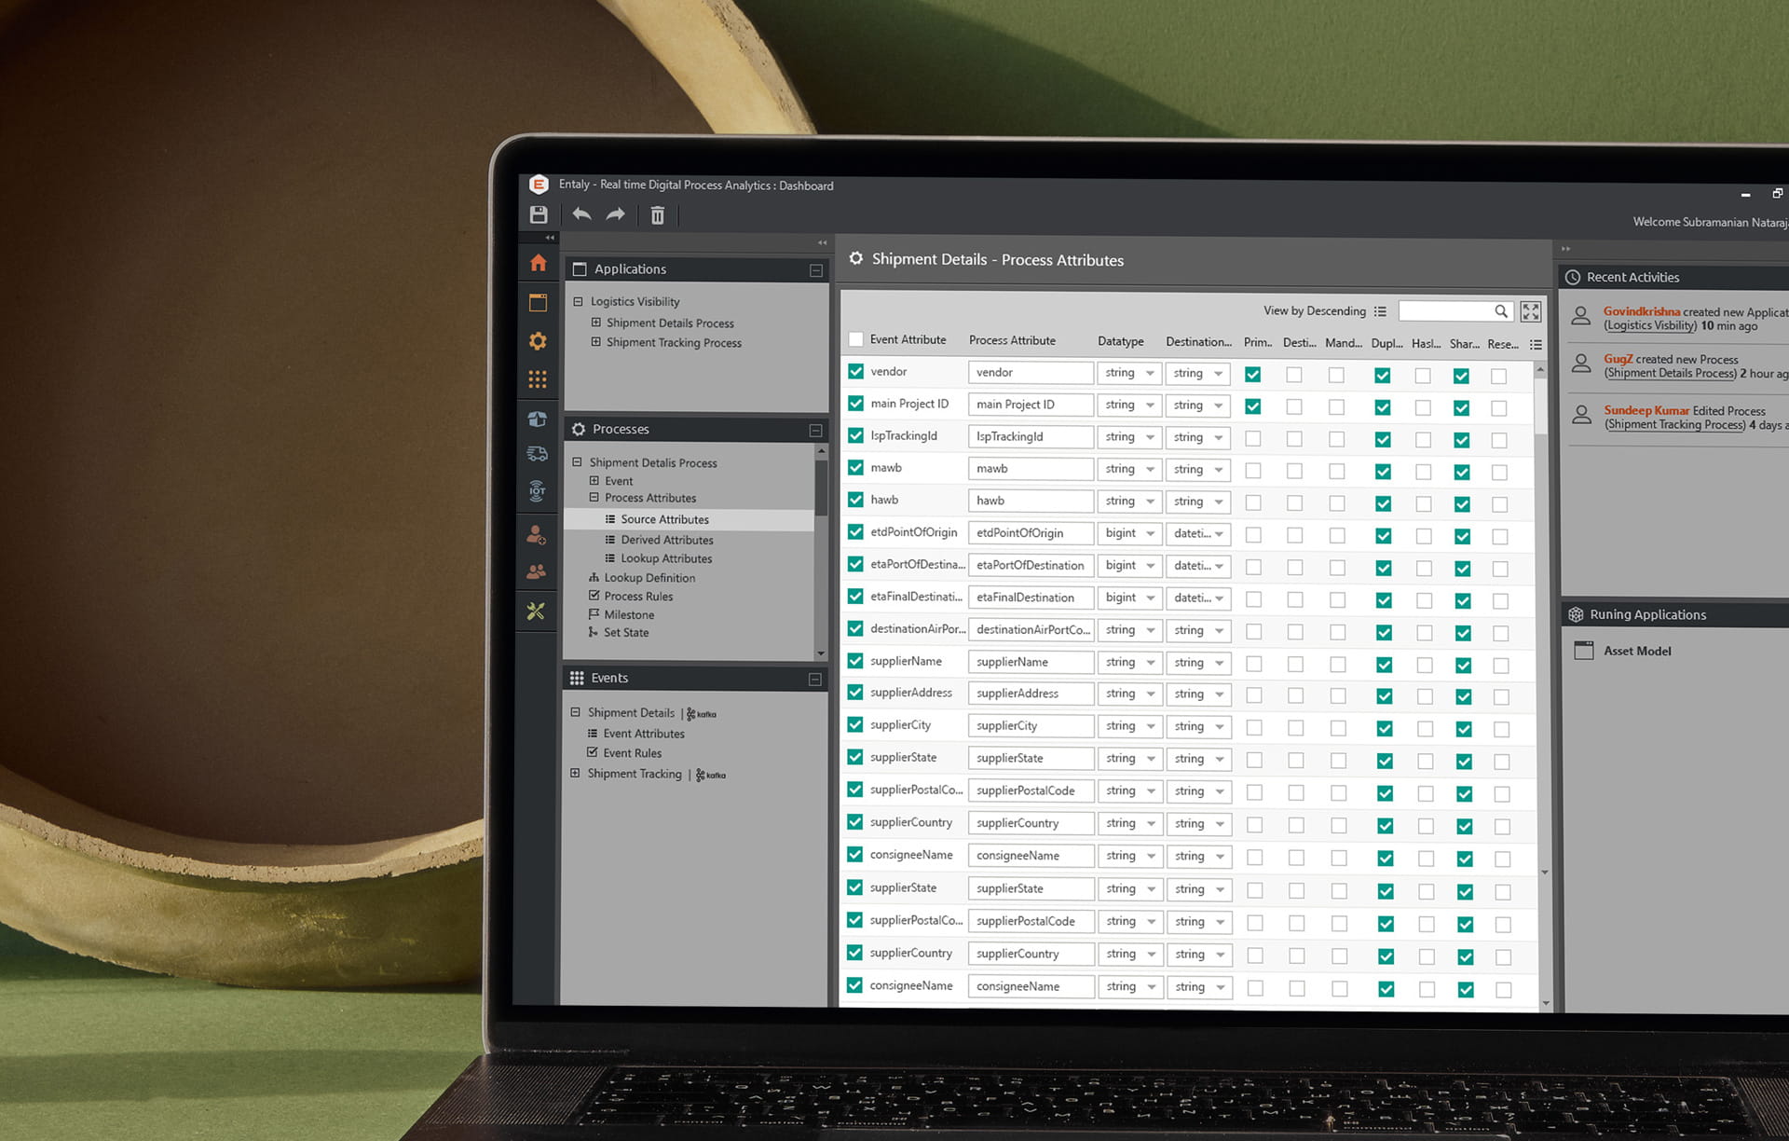Viewport: 1789px width, 1141px height.
Task: Minimize the Events panel
Action: (x=815, y=679)
